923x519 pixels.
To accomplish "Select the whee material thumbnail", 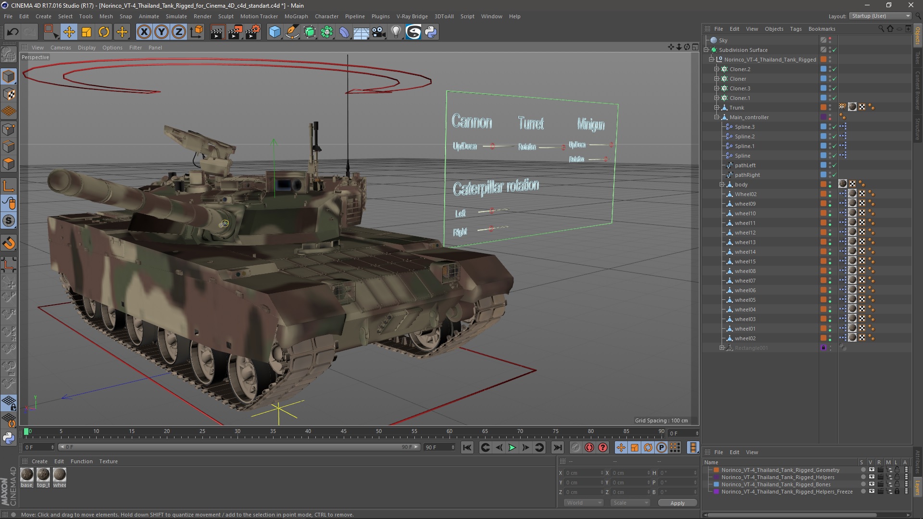I will coord(60,475).
